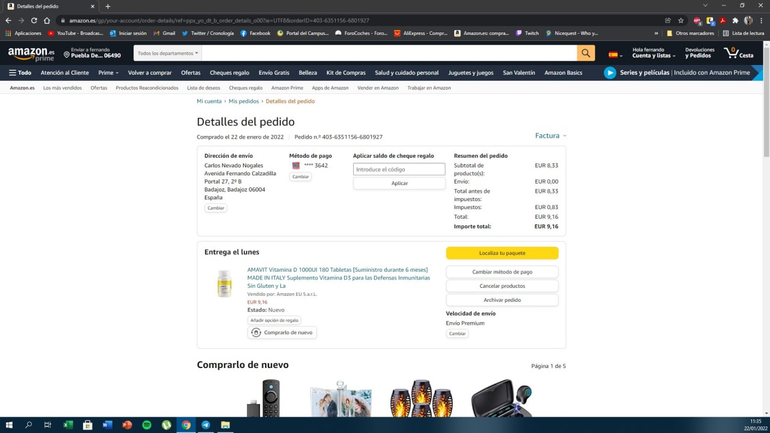
Task: Open Word from the taskbar
Action: (108, 425)
